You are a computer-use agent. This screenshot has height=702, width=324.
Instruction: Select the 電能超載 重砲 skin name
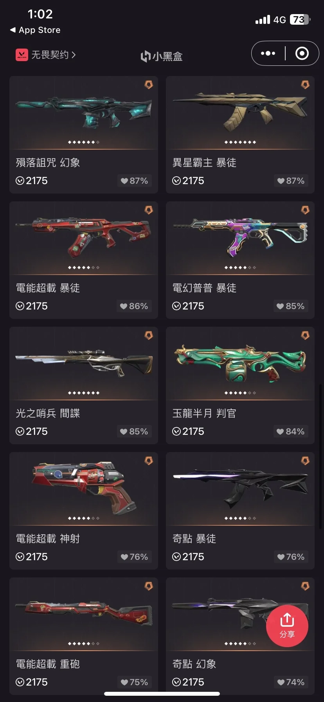pyautogui.click(x=48, y=664)
